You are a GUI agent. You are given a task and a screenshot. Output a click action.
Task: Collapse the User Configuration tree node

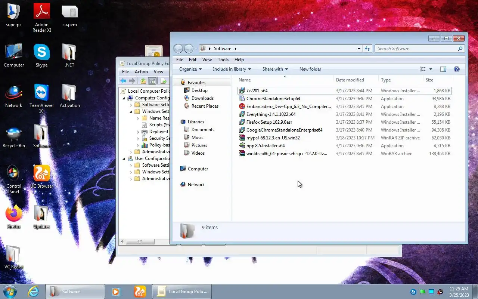pos(124,158)
